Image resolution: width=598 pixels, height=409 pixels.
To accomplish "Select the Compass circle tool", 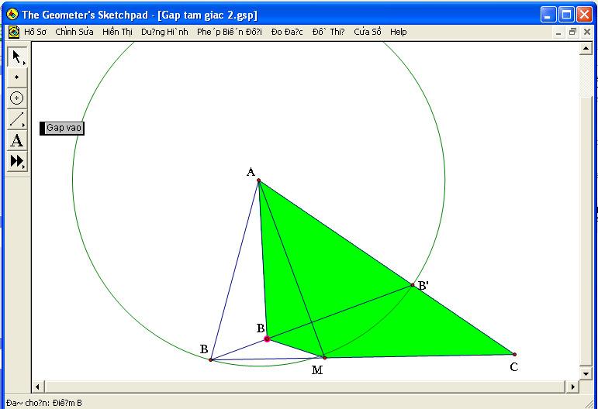I will (x=17, y=98).
